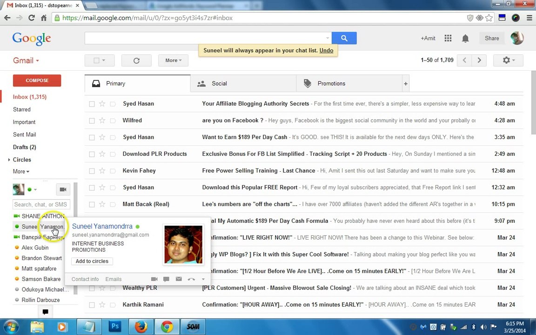
Task: Mark Download PLR Products email as important
Action: 113,154
